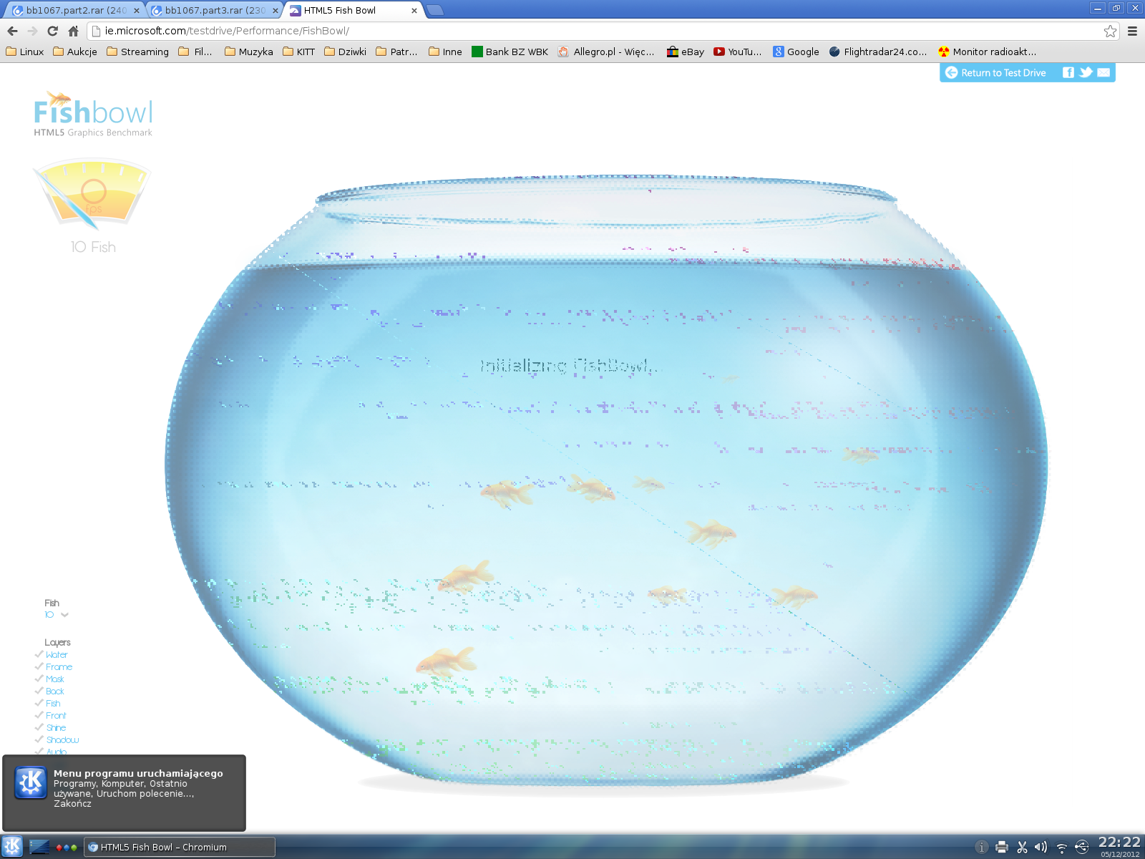Viewport: 1145px width, 859px height.
Task: Reload the page with the refresh icon
Action: [x=52, y=31]
